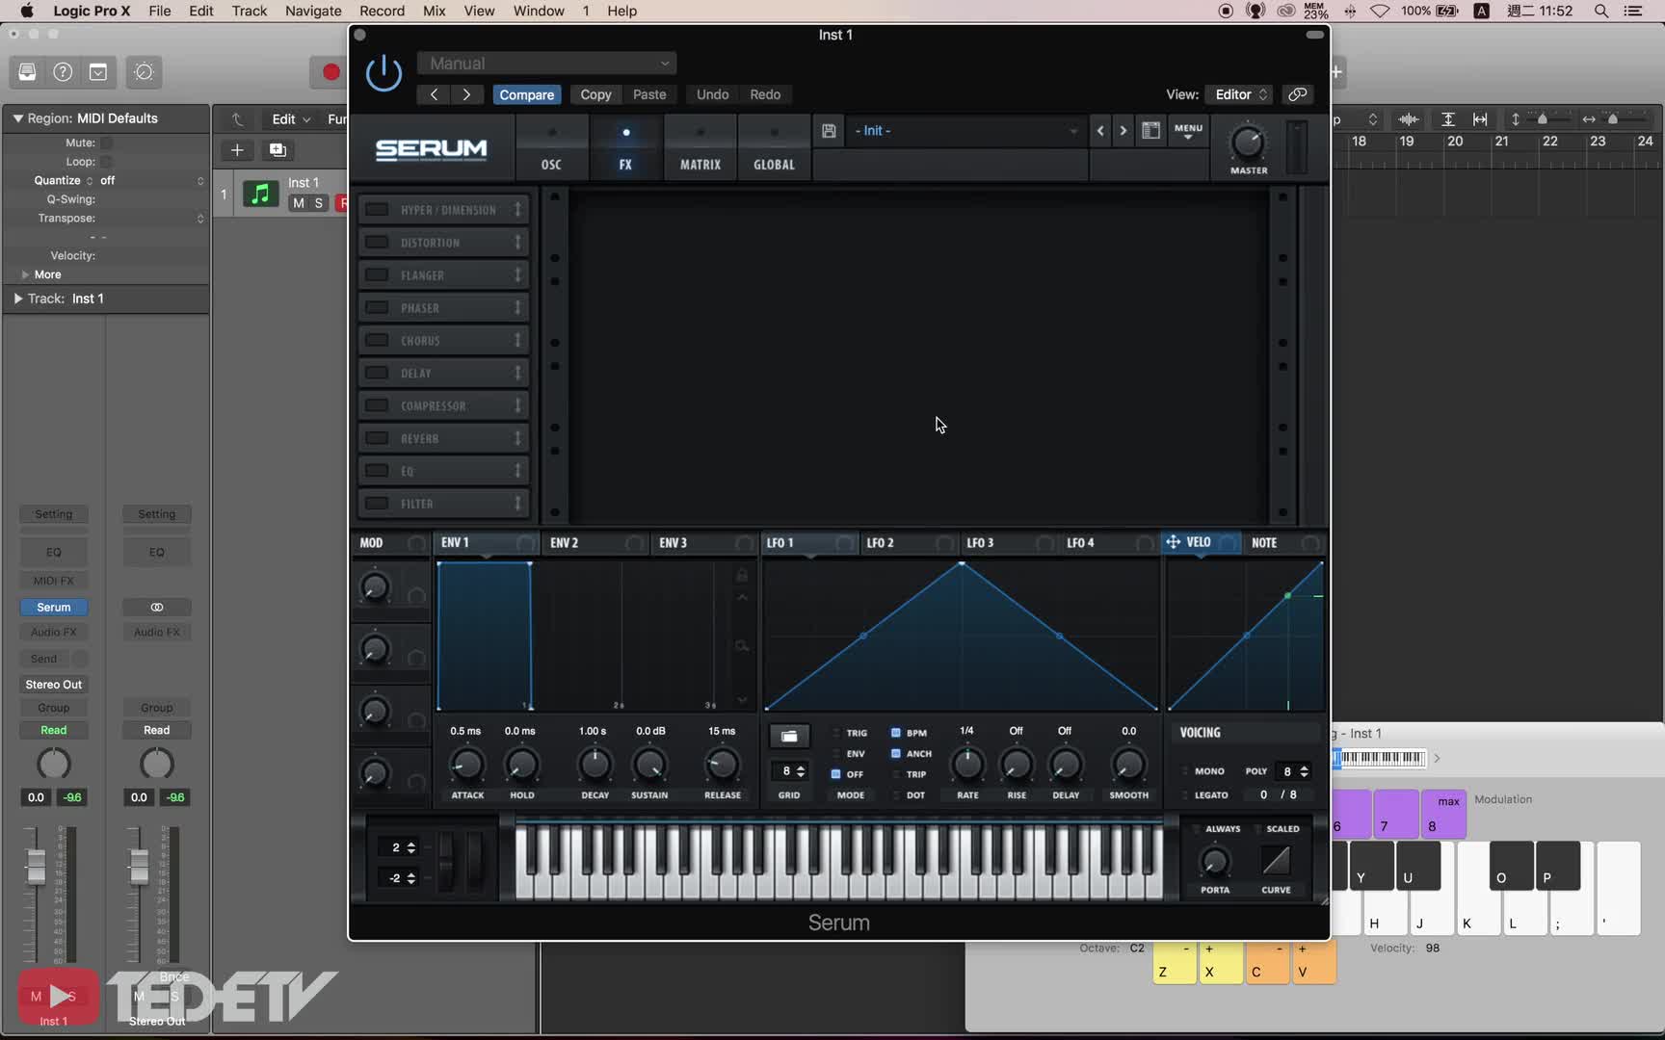Open the Manual preset dropdown
The width and height of the screenshot is (1665, 1040).
[x=546, y=64]
